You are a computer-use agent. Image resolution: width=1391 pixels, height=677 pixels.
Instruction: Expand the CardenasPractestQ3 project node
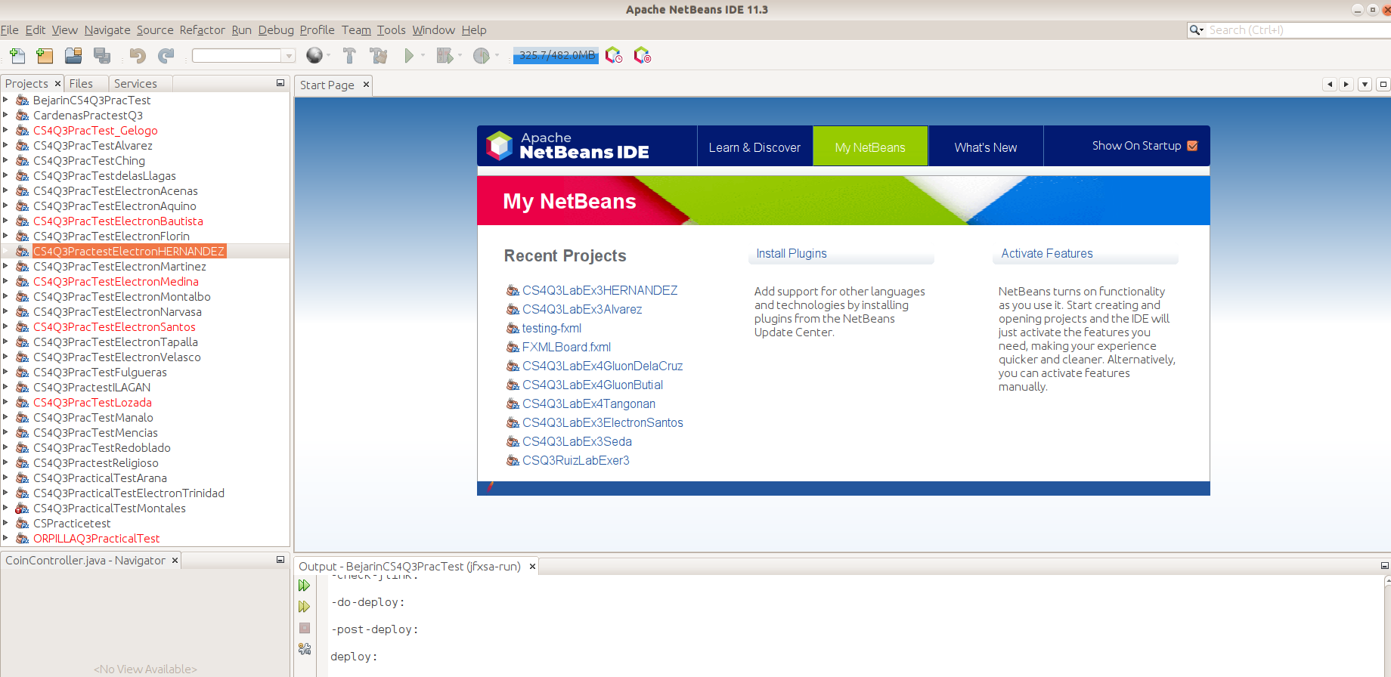click(x=5, y=115)
